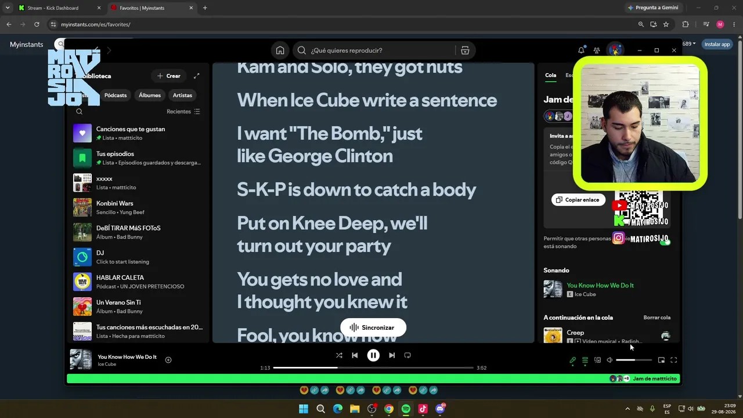Open File Explorer from taskbar
The image size is (743, 418).
tap(355, 409)
